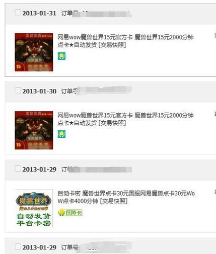Image resolution: width=216 pixels, height=254 pixels.
Task: Click green consumer-protection icon in 2013-01-31 order
Action: [61, 56]
